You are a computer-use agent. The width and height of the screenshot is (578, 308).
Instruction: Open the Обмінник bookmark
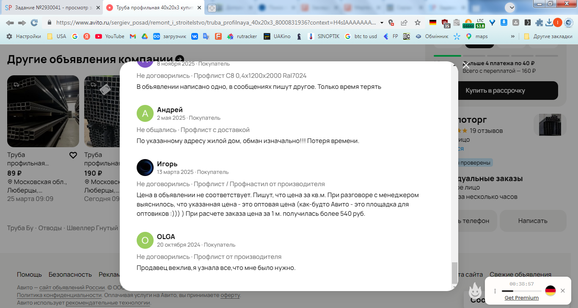pos(432,36)
